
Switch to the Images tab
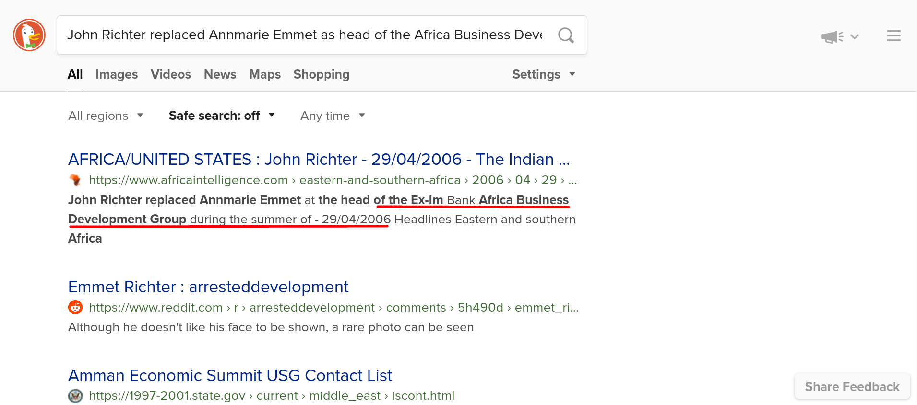click(x=117, y=74)
